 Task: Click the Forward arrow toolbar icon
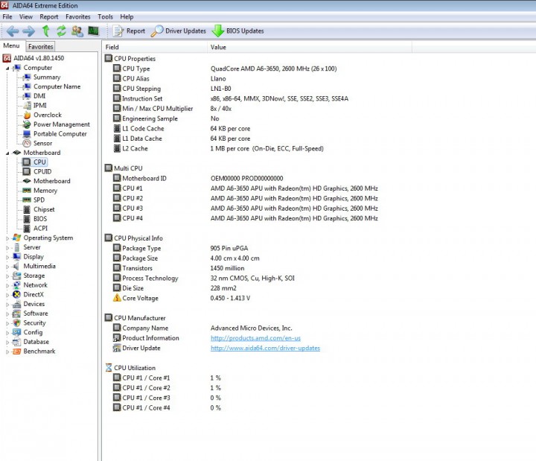click(29, 31)
